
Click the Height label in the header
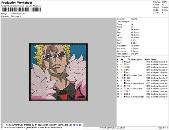pyautogui.click(x=156, y=7)
